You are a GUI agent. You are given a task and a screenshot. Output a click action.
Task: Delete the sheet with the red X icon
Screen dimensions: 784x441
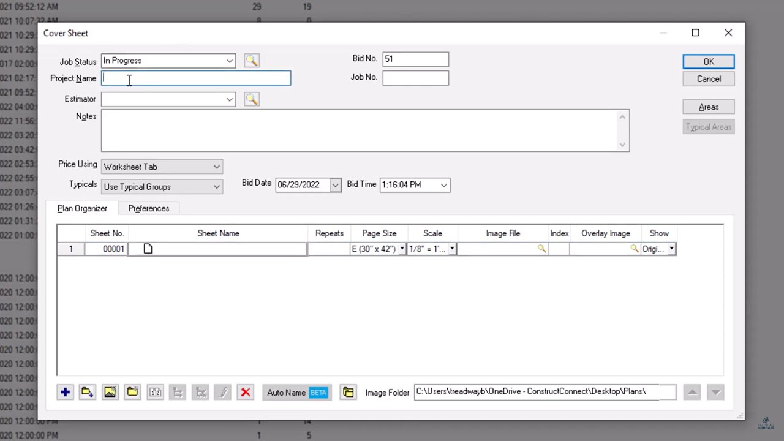(246, 392)
